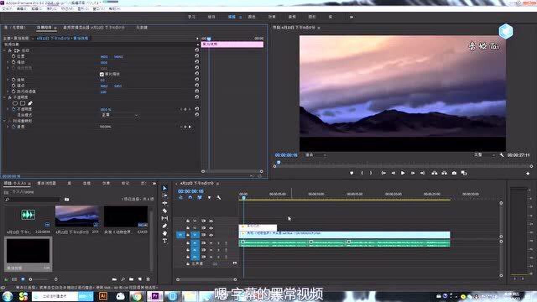Screen dimensions: 537x302
Task: Click Mark In in Program monitor
Action: point(362,173)
